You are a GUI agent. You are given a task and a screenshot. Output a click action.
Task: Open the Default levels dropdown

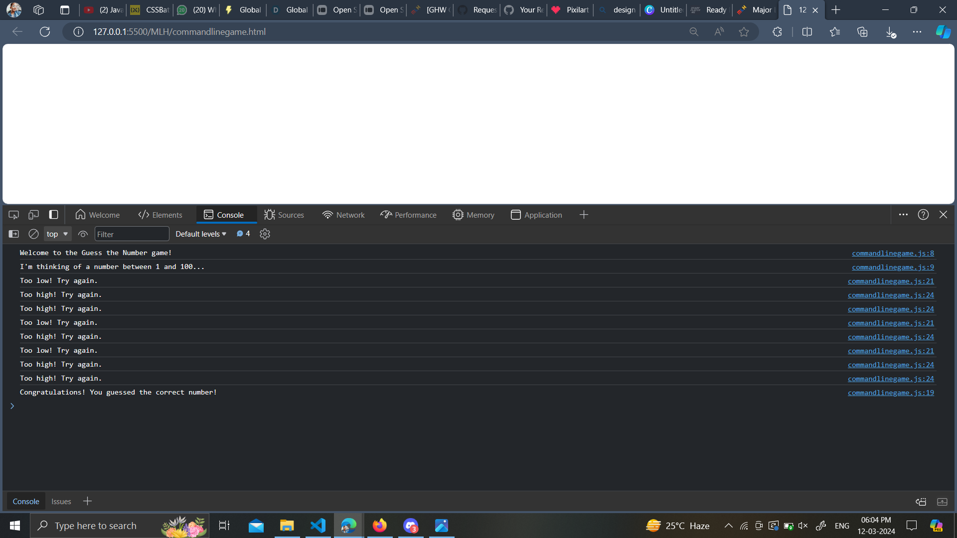(201, 234)
